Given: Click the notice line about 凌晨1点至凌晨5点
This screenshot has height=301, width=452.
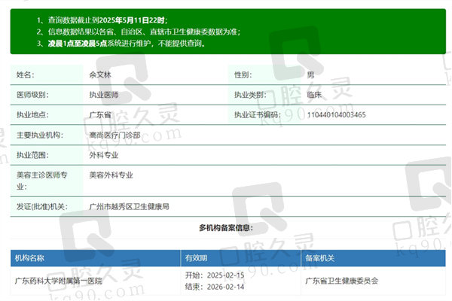Looking at the screenshot, I should point(121,44).
